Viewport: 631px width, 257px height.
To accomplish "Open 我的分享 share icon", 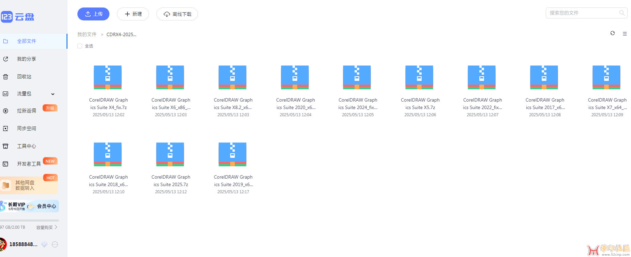I will [5, 59].
